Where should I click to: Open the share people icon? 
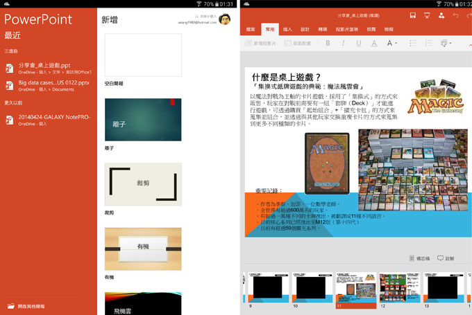point(441,15)
